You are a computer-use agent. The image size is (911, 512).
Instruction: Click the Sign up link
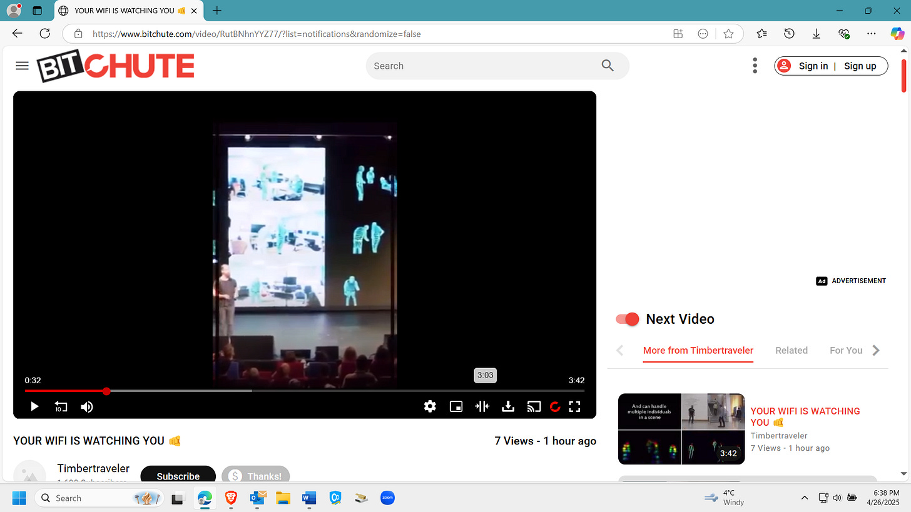860,66
